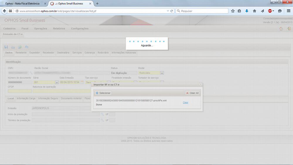Click the browser back arrow button

pos(4,11)
